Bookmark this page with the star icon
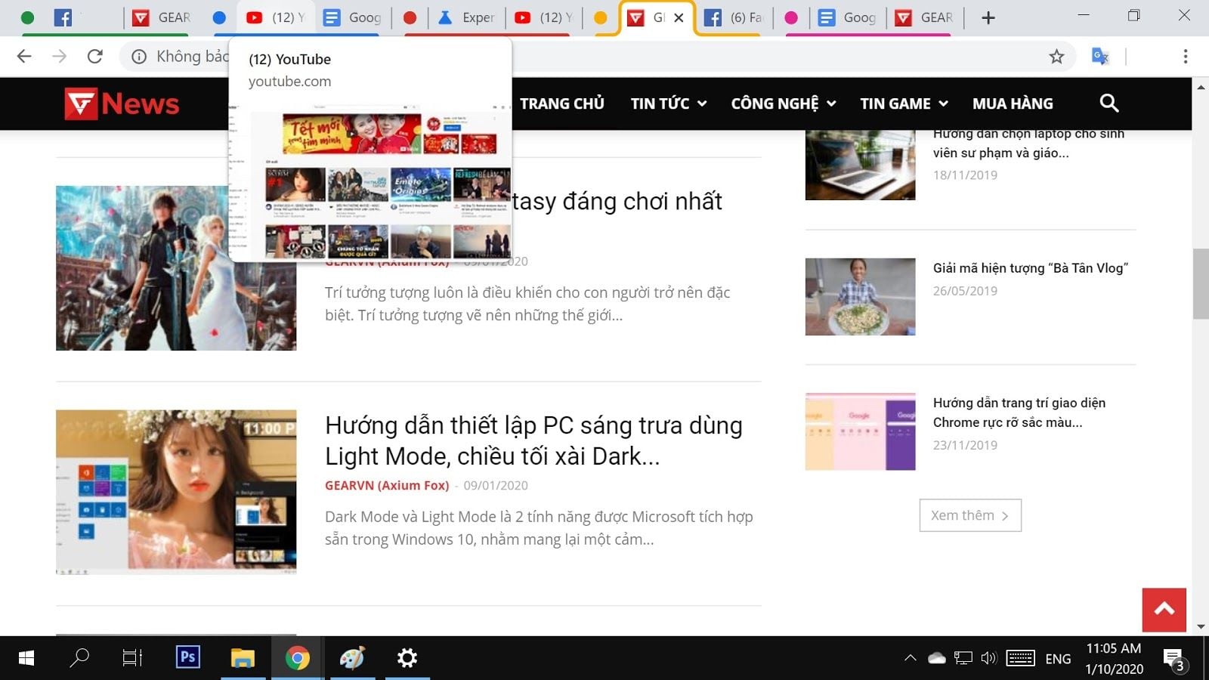 click(1055, 56)
